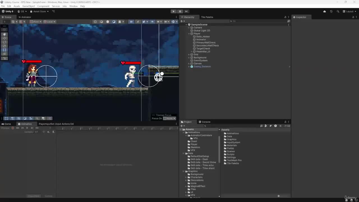
Task: Open Unity 6 hub button
Action: coord(7,12)
